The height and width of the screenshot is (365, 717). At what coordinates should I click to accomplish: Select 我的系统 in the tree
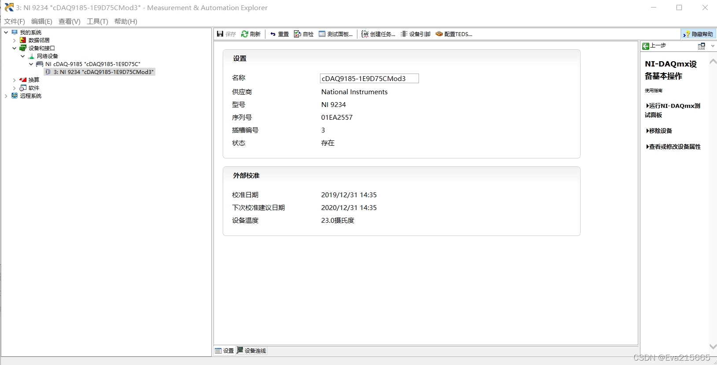click(30, 32)
